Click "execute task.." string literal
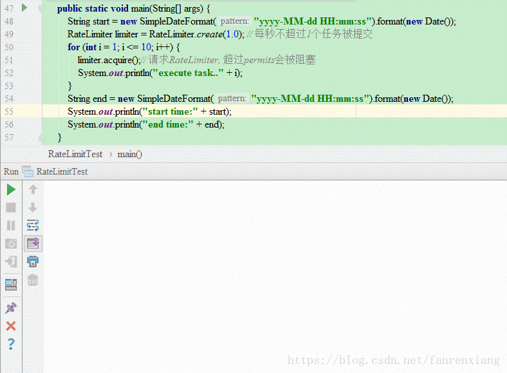Image resolution: width=507 pixels, height=373 pixels. [x=188, y=73]
